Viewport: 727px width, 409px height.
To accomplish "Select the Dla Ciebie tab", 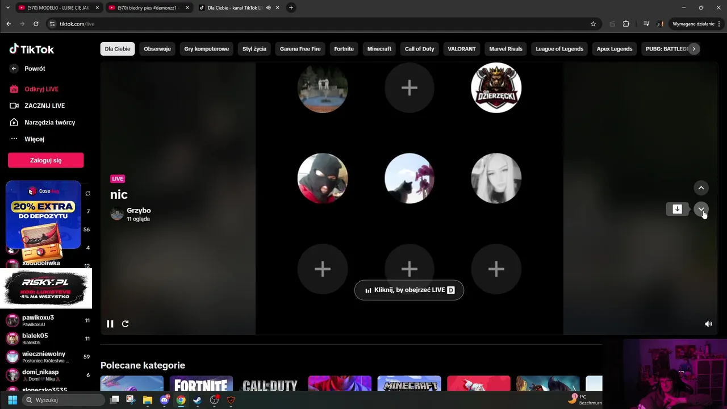I will click(x=118, y=49).
